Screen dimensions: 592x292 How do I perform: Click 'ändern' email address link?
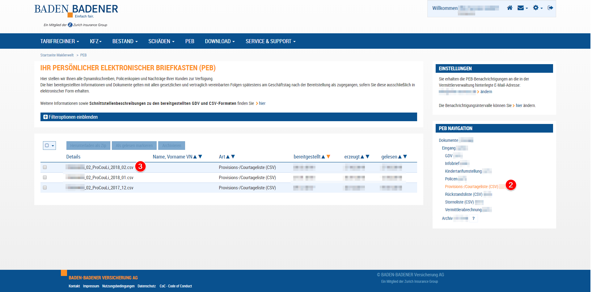pyautogui.click(x=486, y=92)
